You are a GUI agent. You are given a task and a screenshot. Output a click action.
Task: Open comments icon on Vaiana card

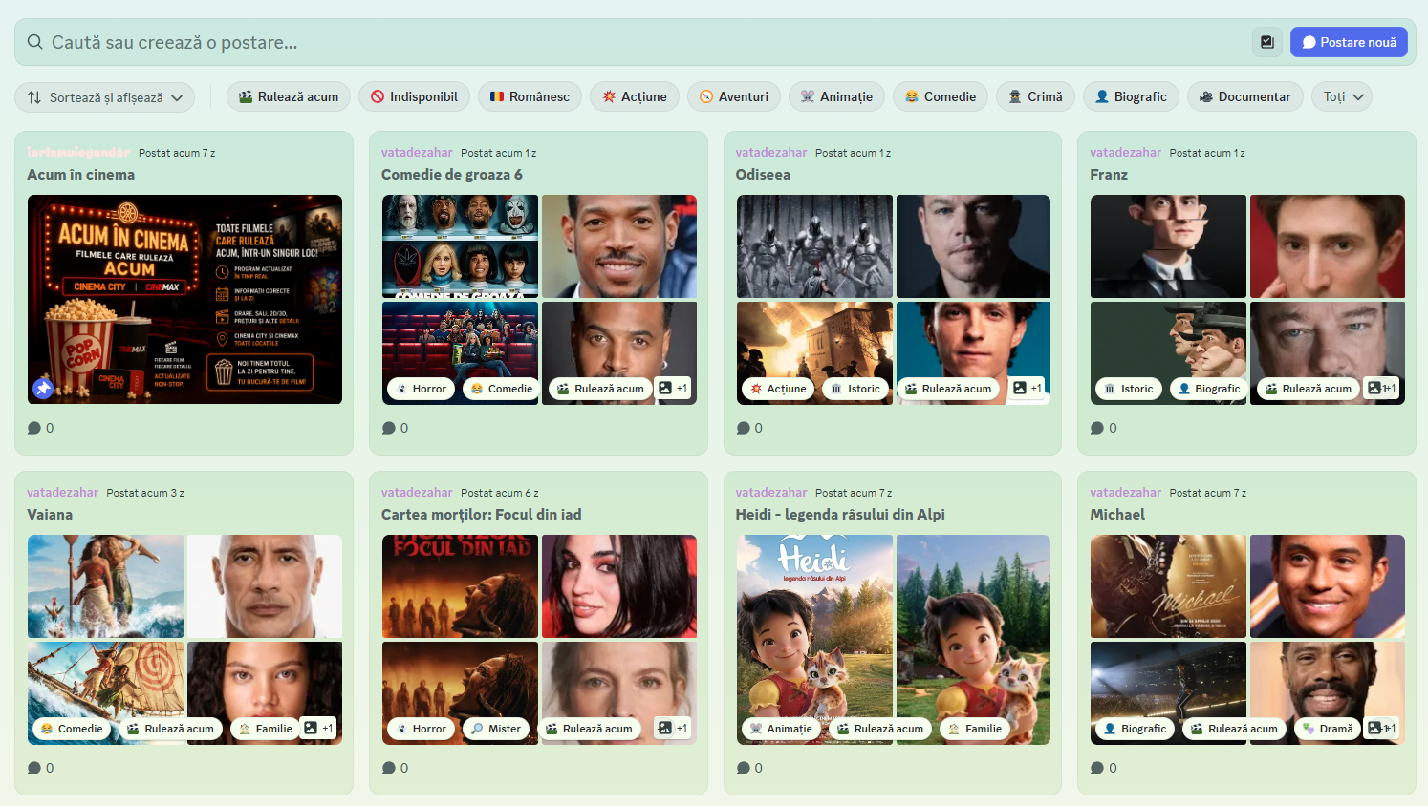pos(34,768)
